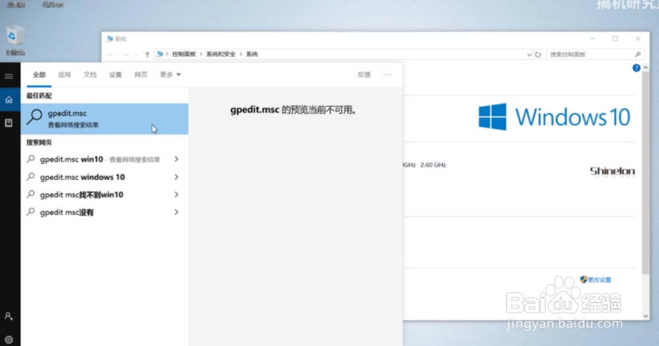
Task: Click the refresh button in address bar
Action: [538, 55]
